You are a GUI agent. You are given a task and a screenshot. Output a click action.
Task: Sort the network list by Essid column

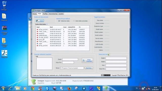[43, 27]
